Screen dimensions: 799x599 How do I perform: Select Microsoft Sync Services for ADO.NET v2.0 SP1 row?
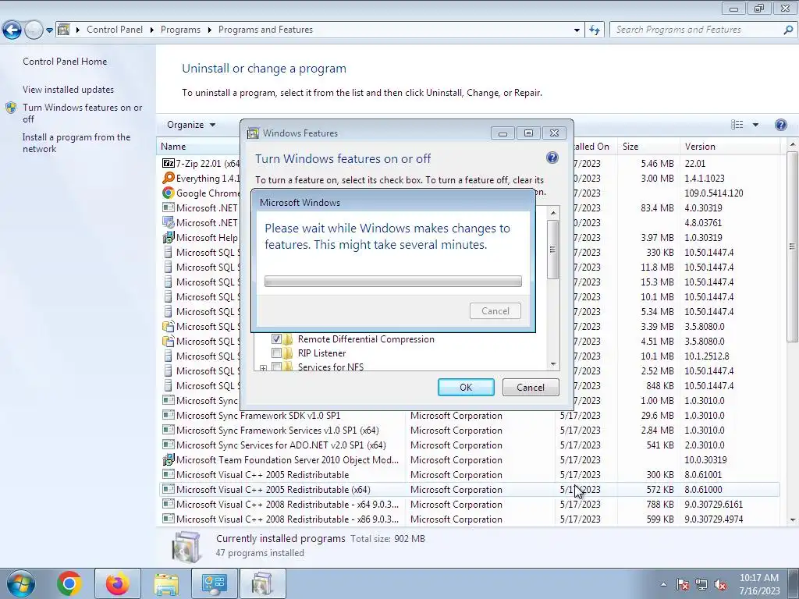469,445
